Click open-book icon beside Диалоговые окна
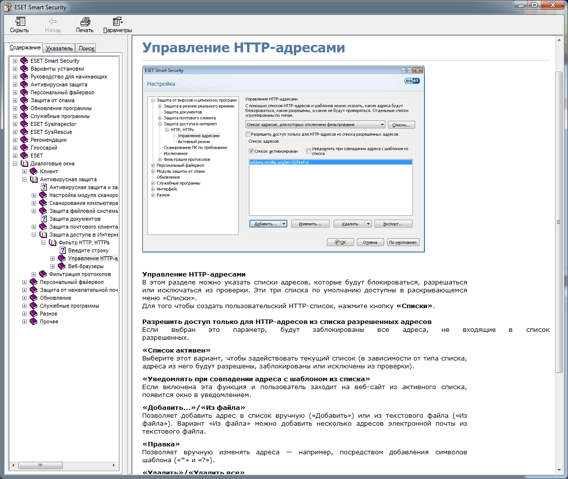This screenshot has width=568, height=479. click(x=24, y=163)
